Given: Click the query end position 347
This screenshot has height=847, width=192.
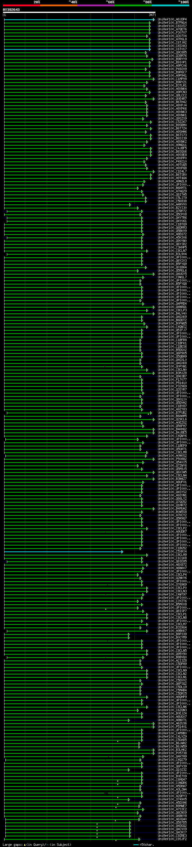Looking at the screenshot, I should click(x=151, y=15).
